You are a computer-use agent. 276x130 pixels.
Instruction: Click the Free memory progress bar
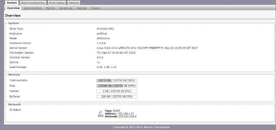[117, 86]
